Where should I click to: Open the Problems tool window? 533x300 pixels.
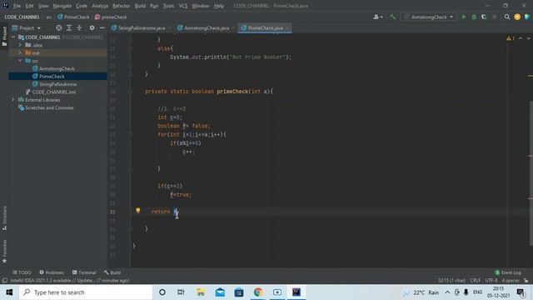[52, 272]
